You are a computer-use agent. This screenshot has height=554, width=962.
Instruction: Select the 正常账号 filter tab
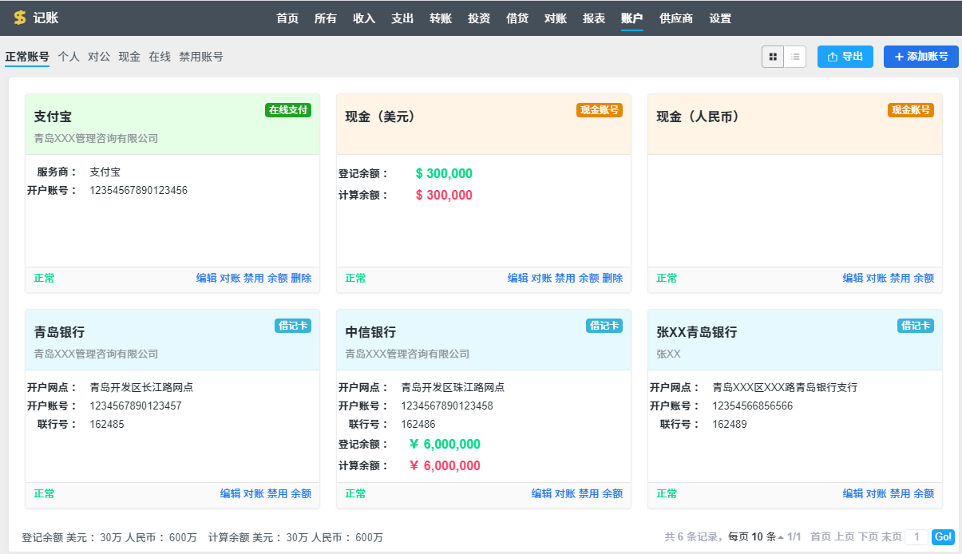click(x=27, y=57)
